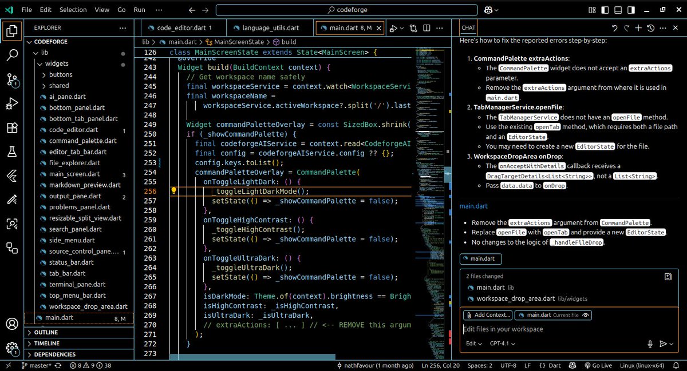
Task: Open the send button dropdown chevron
Action: click(x=672, y=344)
